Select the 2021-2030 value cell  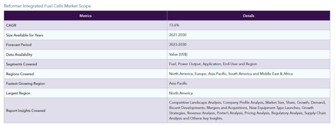(249, 35)
